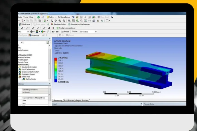Select Stress Tool in tree
The image size is (197, 131).
[x=26, y=77]
